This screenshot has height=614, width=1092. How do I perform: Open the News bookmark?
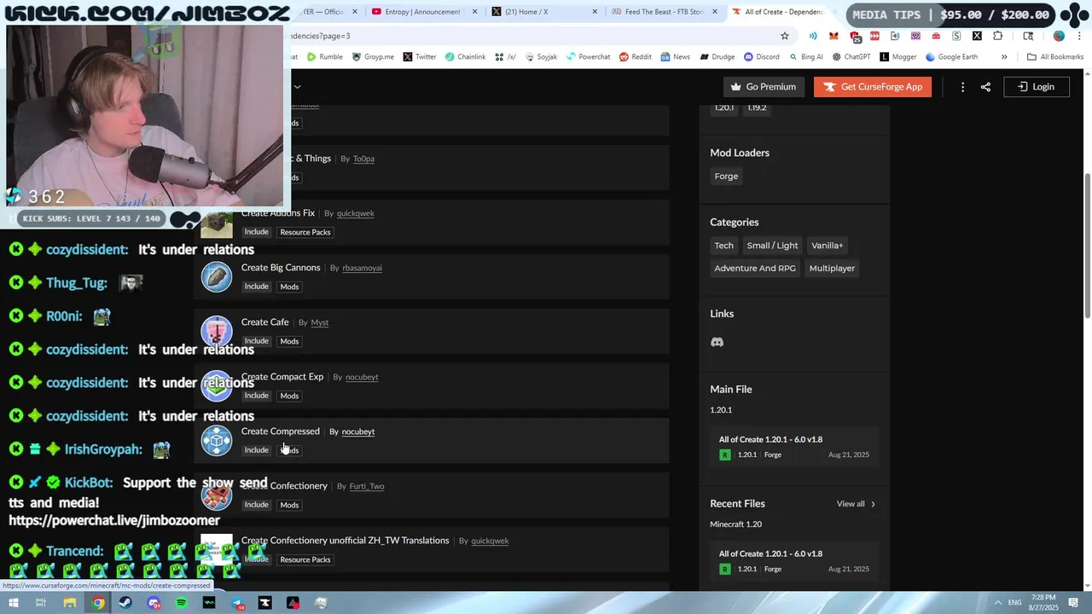[675, 57]
